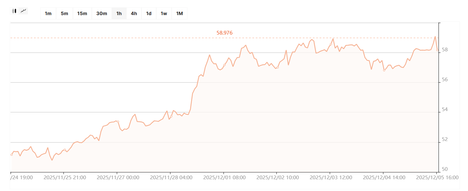Screen dimensions: 468x191
Task: Click data point marker at 2025/12/01 08:00
Action: click(224, 65)
